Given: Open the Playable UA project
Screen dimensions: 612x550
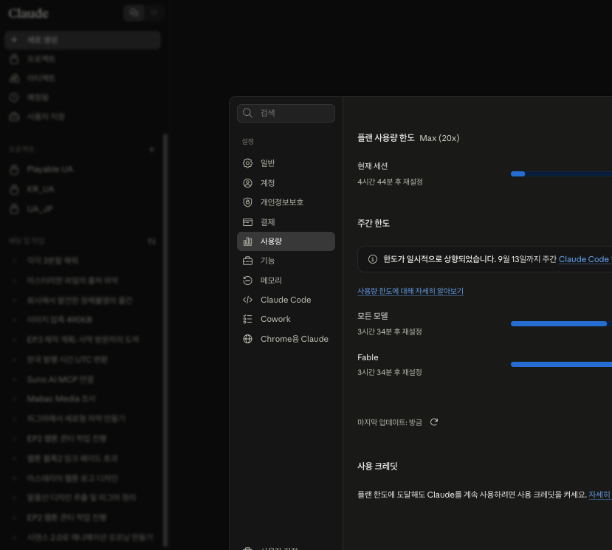Looking at the screenshot, I should (83, 169).
